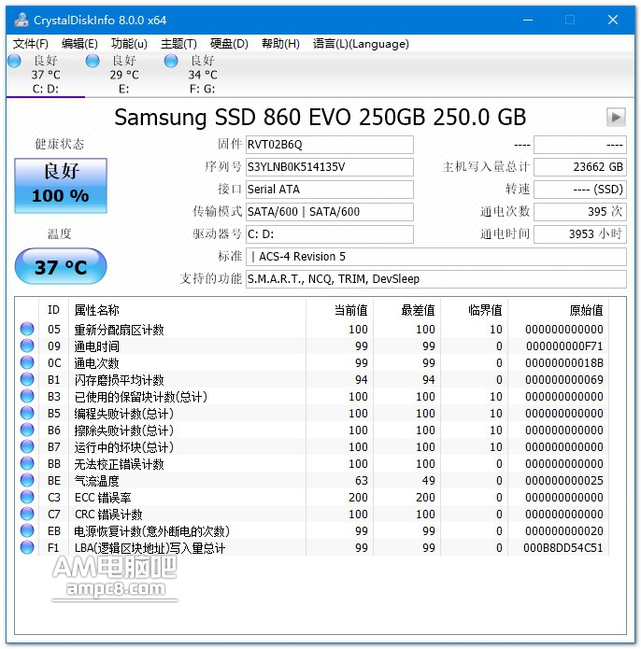Select the 无法校正错误计数 row name
This screenshot has width=641, height=649.
[x=119, y=464]
